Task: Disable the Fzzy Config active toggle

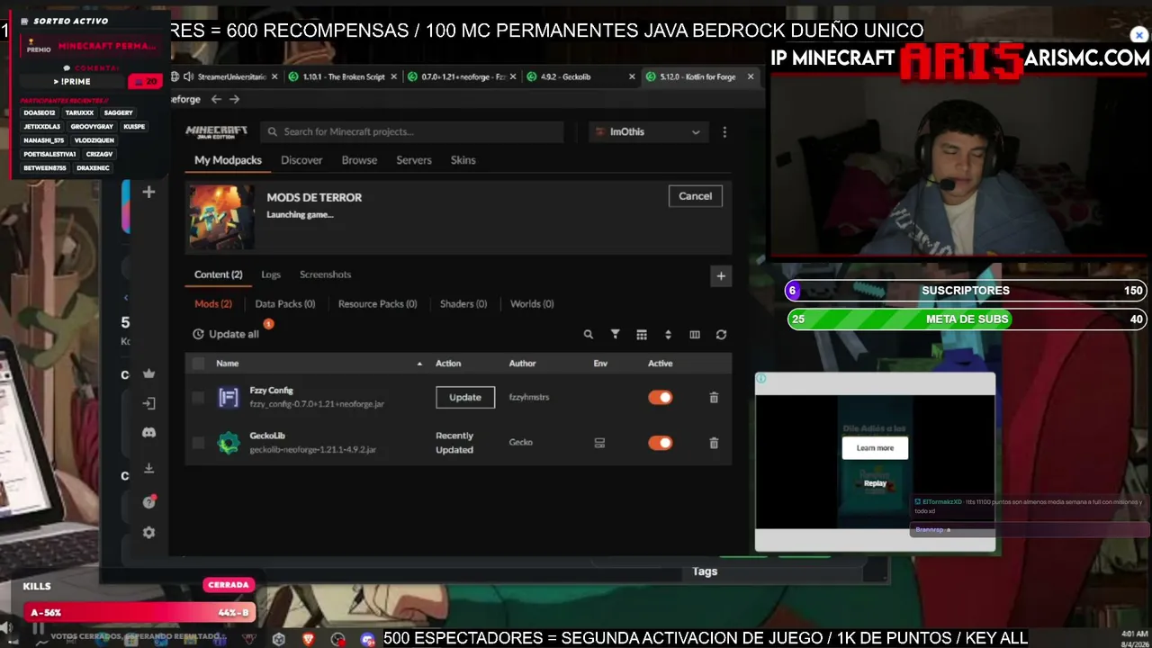Action: [660, 397]
